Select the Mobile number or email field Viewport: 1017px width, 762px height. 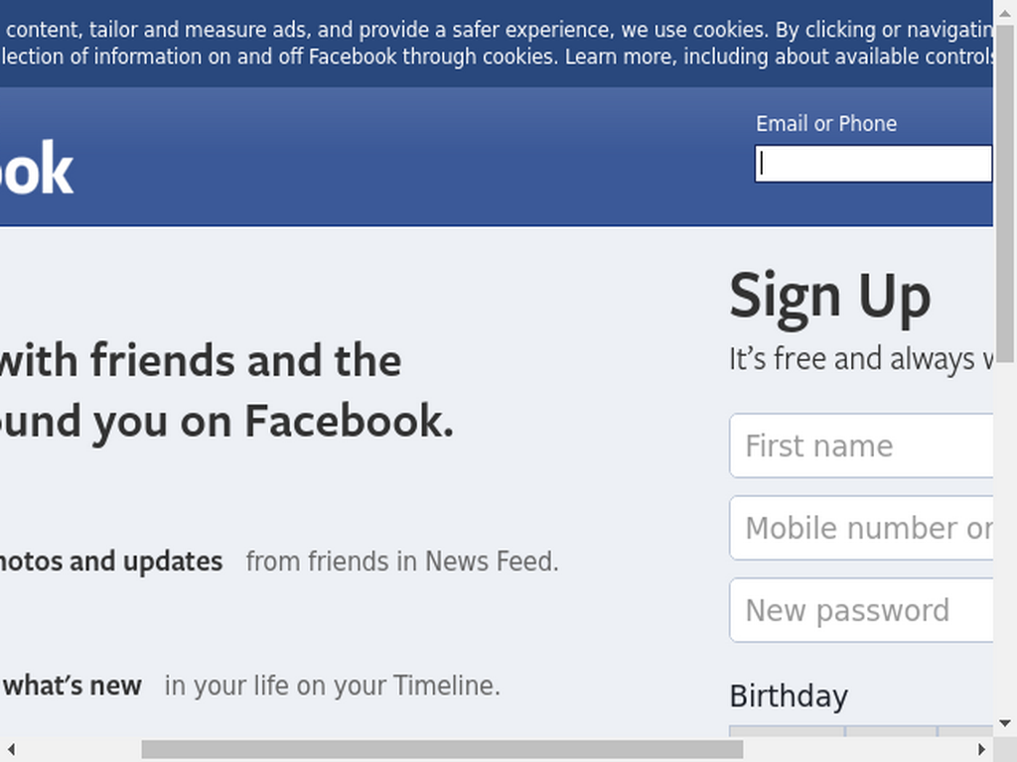[861, 528]
